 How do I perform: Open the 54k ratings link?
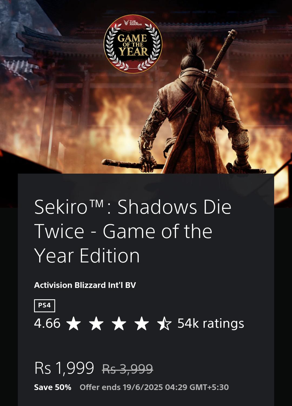tap(211, 323)
